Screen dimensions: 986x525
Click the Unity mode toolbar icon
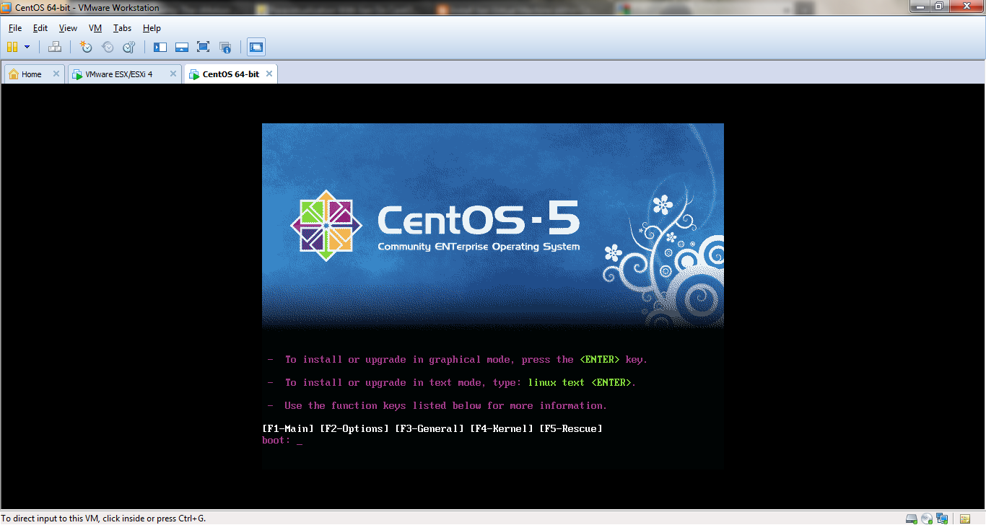[225, 47]
